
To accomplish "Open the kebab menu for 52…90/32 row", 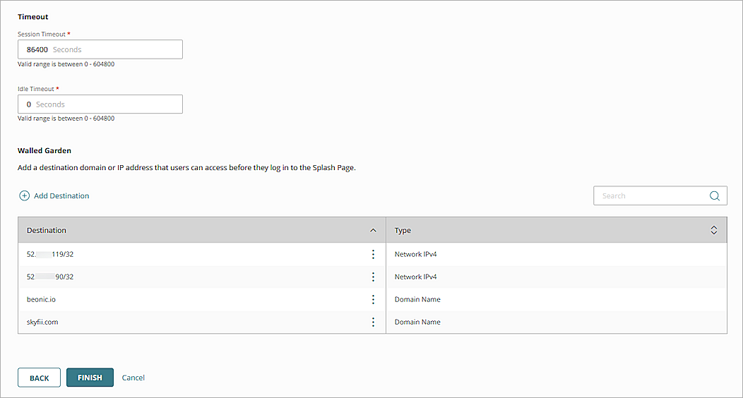I will (373, 277).
